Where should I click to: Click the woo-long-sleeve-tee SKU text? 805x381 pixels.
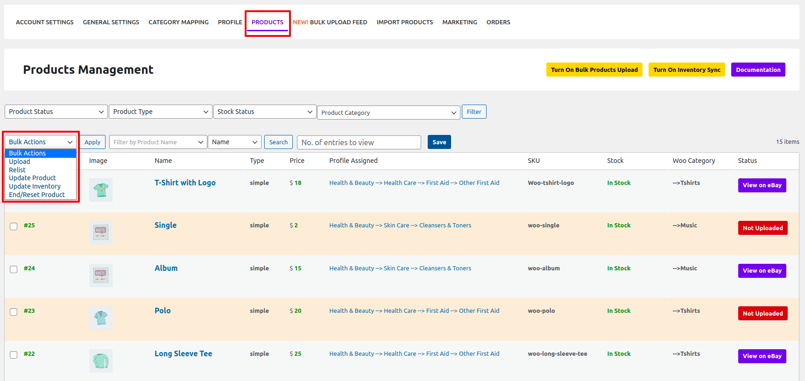pyautogui.click(x=558, y=354)
